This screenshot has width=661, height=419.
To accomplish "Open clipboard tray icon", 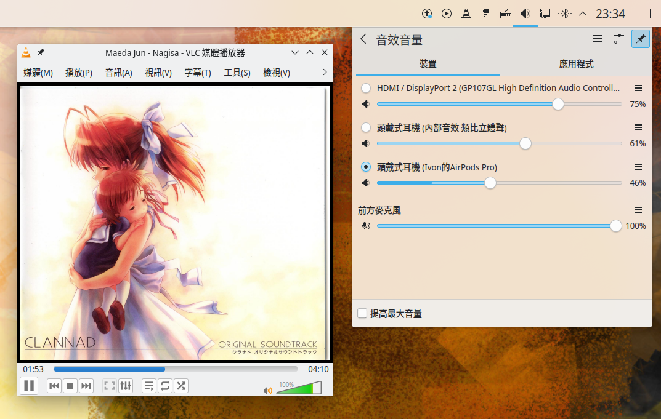I will pyautogui.click(x=485, y=14).
